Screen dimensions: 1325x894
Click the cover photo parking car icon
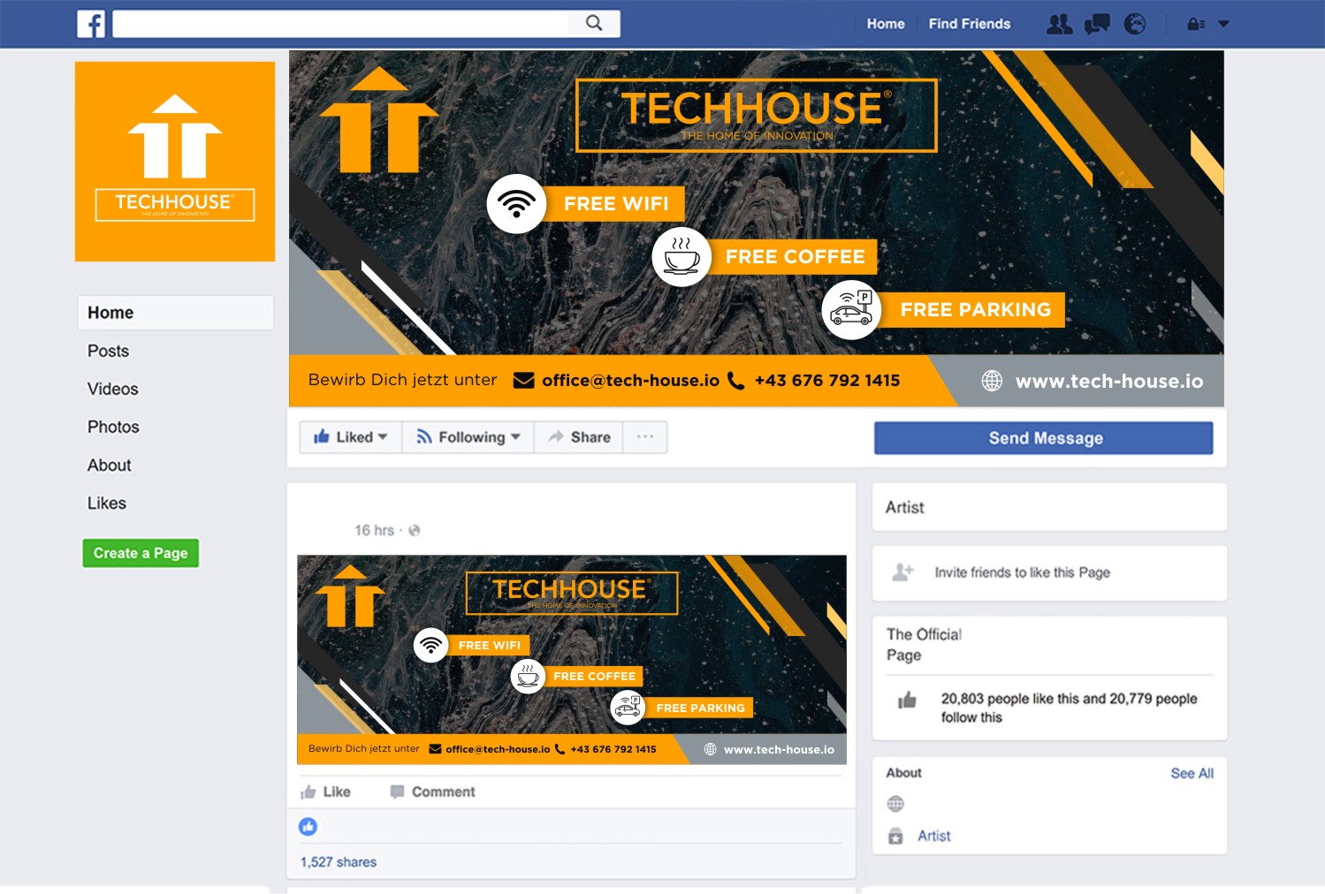click(x=851, y=310)
